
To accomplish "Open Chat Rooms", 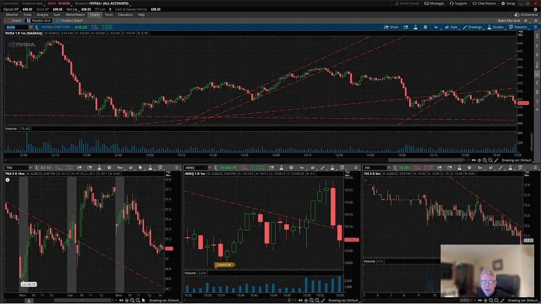I will tap(484, 3).
